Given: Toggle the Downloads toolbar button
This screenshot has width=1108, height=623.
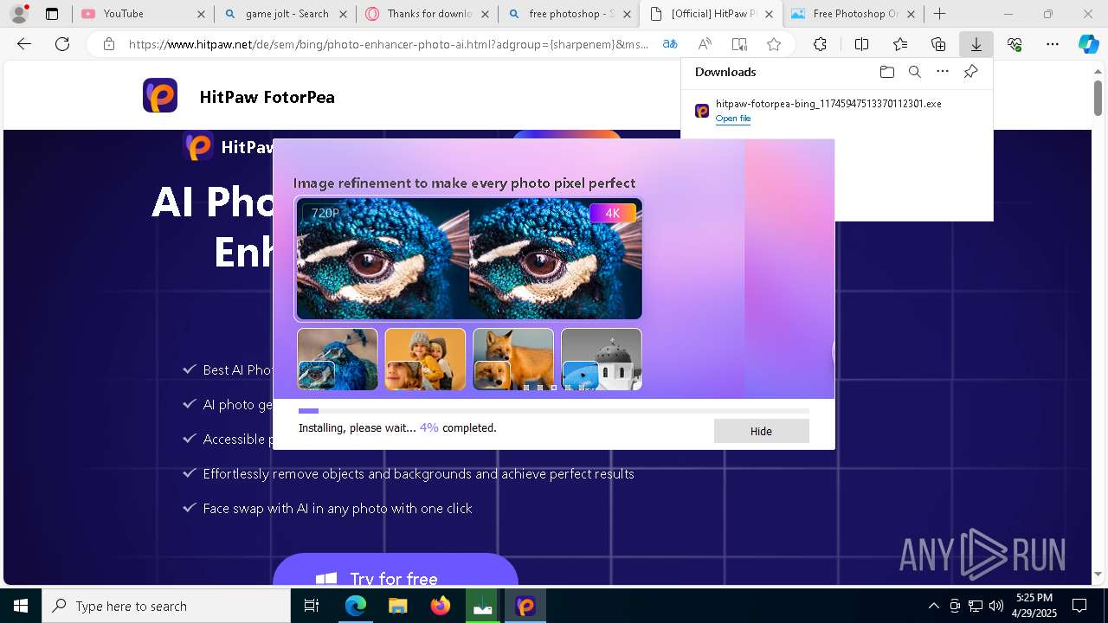Looking at the screenshot, I should 976,44.
